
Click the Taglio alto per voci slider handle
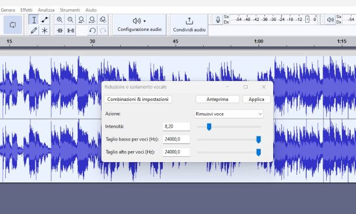tap(259, 153)
